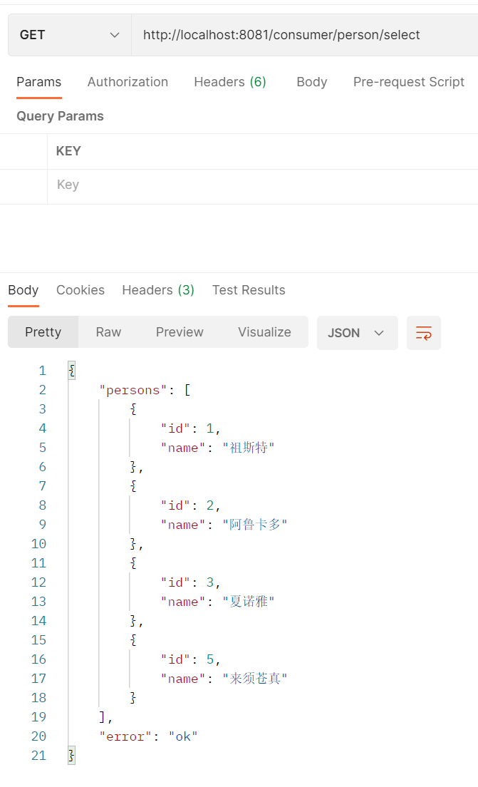Open the request Headers (6) tab
The width and height of the screenshot is (478, 787).
[x=229, y=82]
